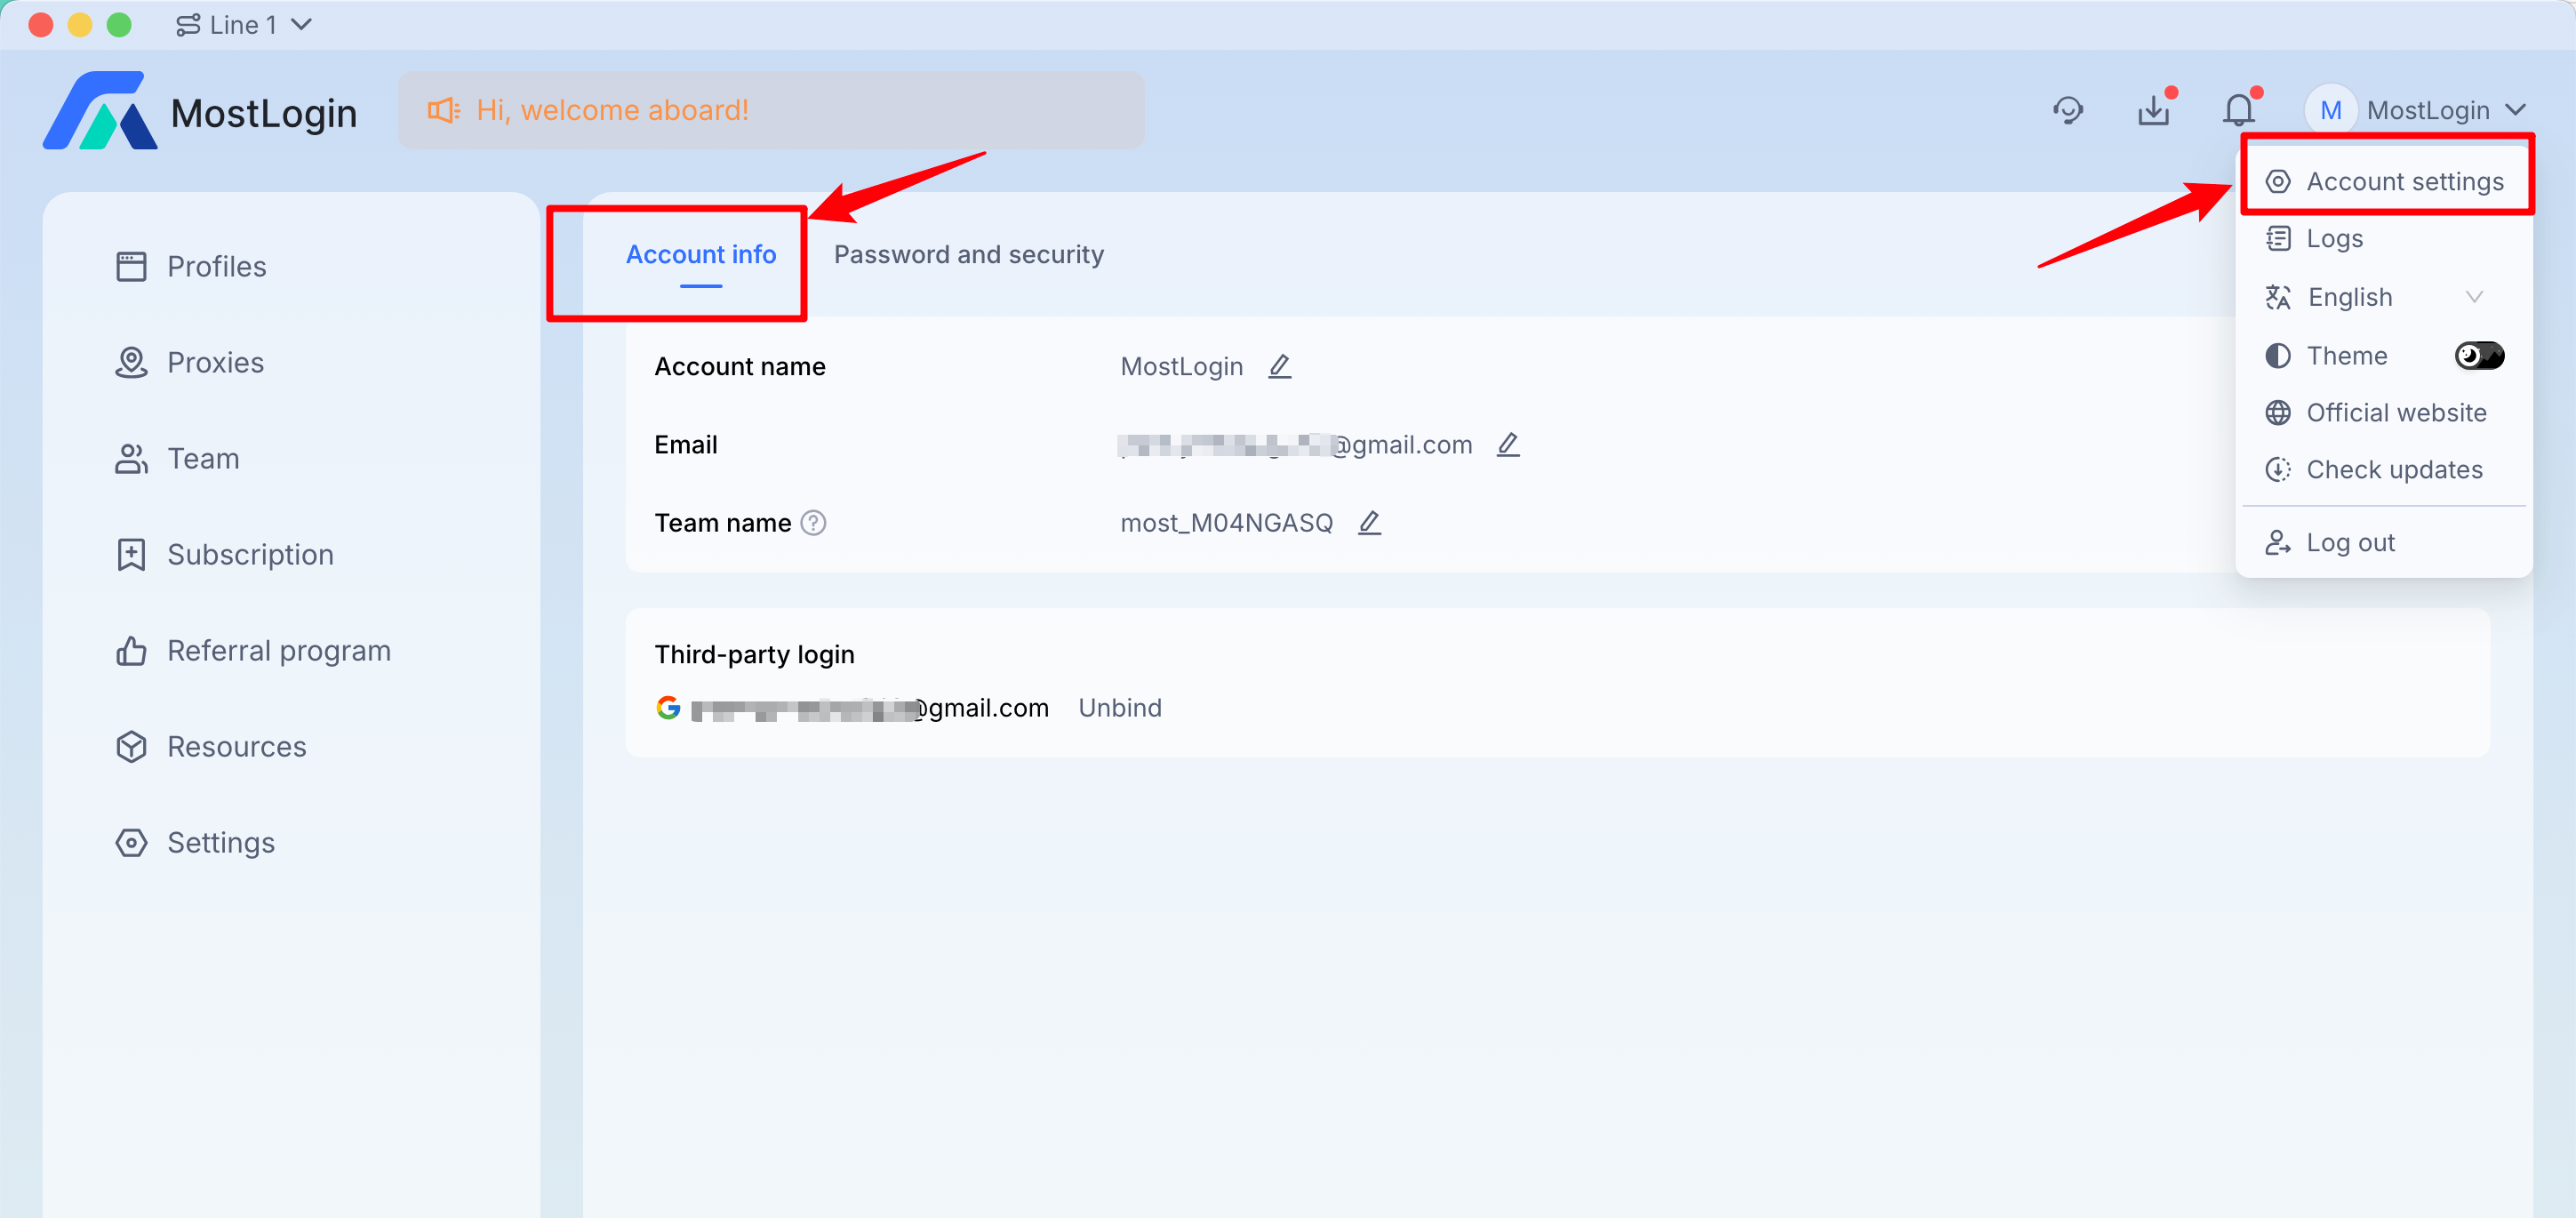The image size is (2576, 1218).
Task: Open the notifications bell
Action: 2239,110
